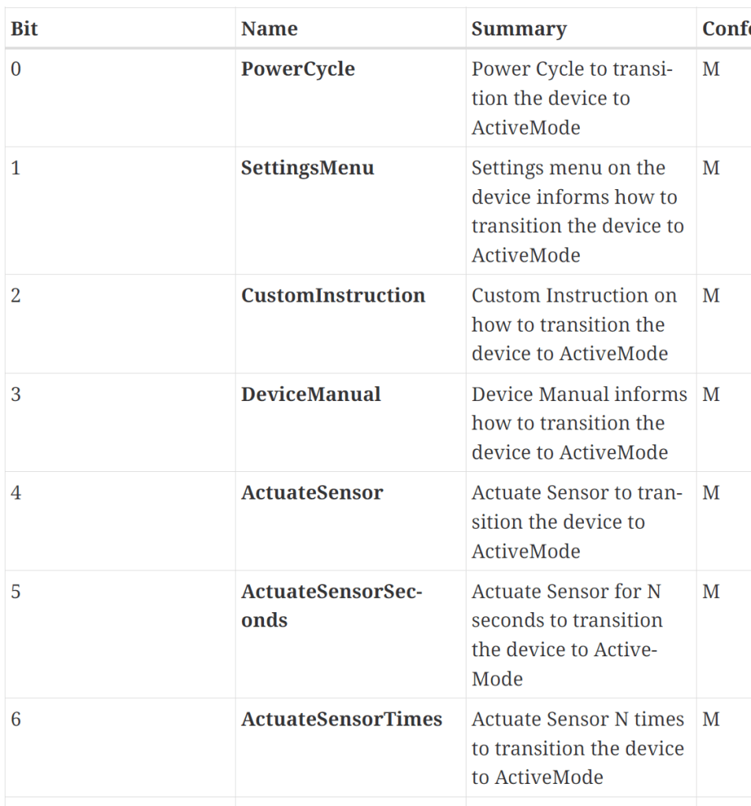Click the DeviceManual name cell
The height and width of the screenshot is (806, 751).
coord(310,394)
